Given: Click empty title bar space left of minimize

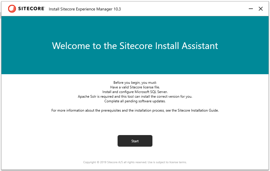Looking at the screenshot, I should pyautogui.click(x=189, y=9).
